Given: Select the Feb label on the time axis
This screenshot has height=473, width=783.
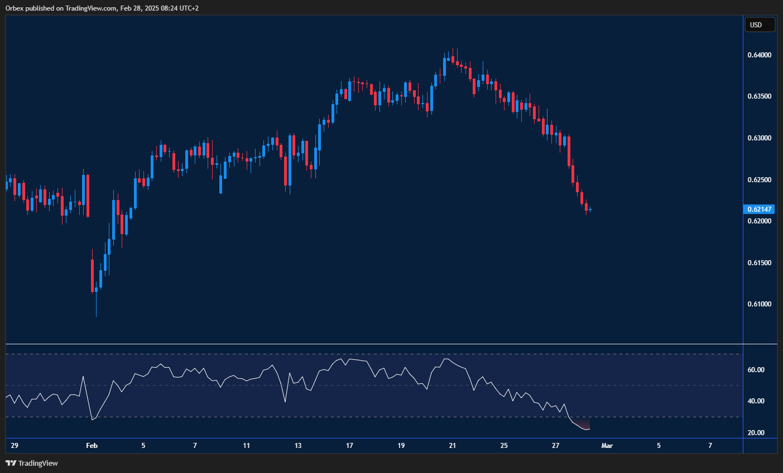Looking at the screenshot, I should 92,446.
